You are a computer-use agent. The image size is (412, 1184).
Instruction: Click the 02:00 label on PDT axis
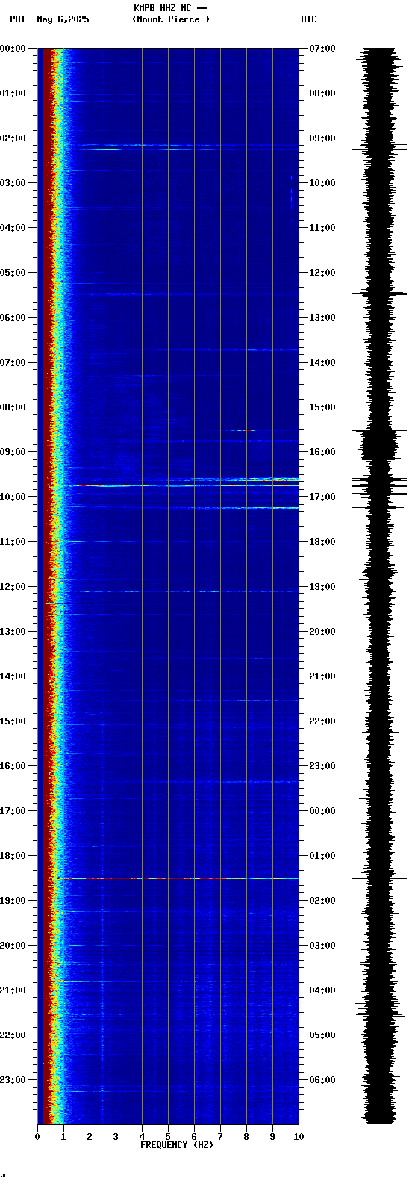coord(13,138)
